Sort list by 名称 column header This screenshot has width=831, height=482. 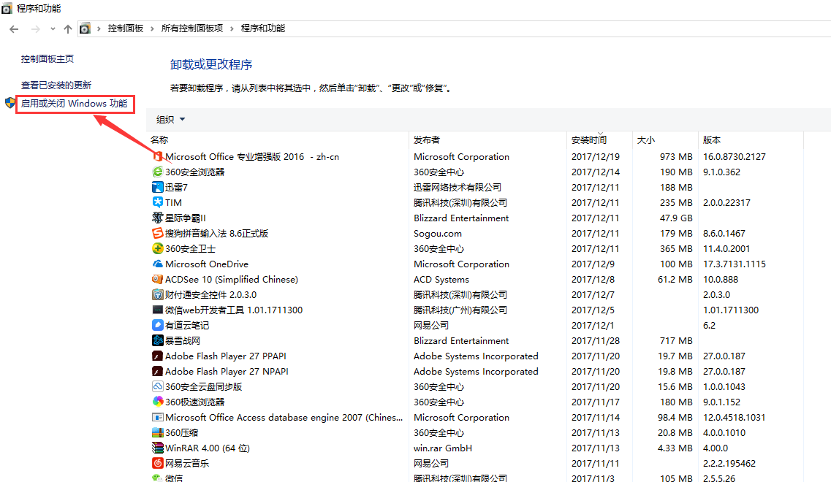[159, 139]
